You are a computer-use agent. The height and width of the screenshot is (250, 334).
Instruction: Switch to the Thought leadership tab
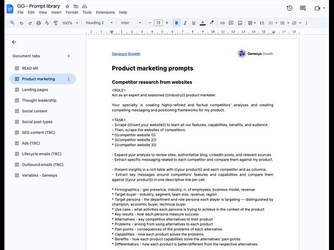(x=43, y=100)
